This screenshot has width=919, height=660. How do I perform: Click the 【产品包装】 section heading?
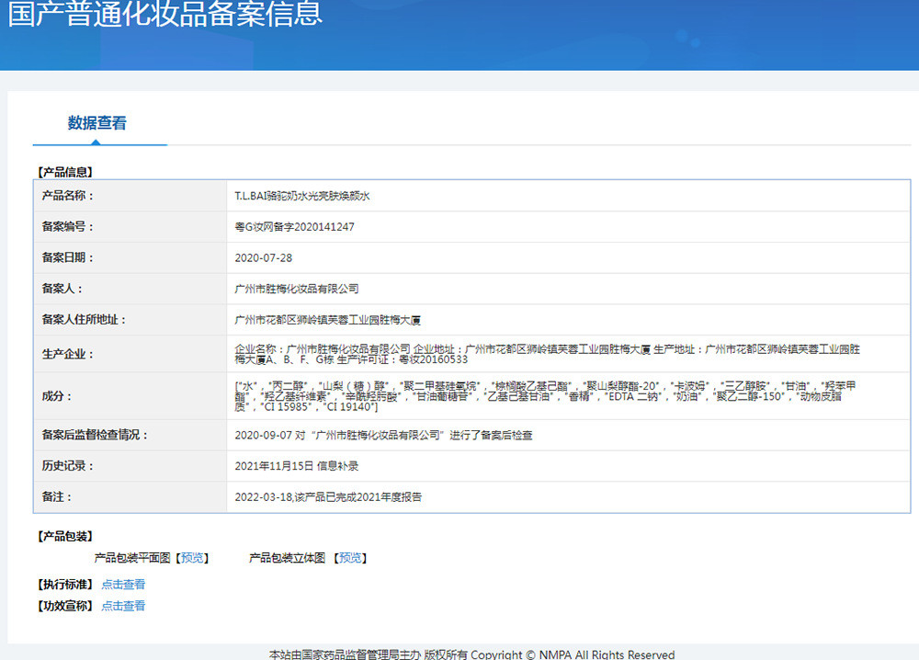[x=65, y=536]
